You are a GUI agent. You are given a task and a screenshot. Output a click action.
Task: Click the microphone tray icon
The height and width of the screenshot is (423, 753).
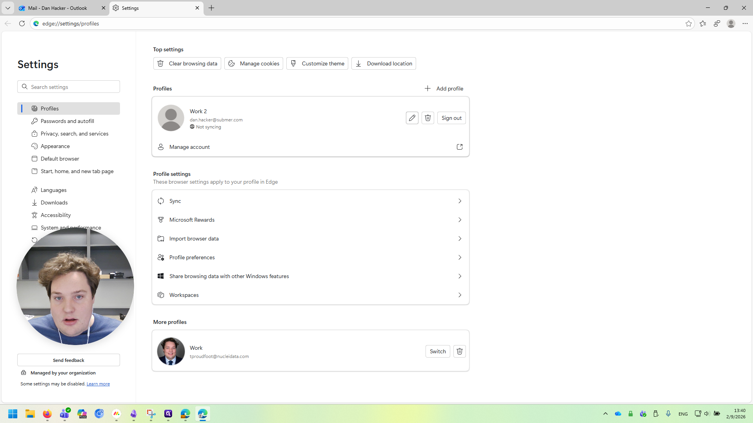(668, 414)
